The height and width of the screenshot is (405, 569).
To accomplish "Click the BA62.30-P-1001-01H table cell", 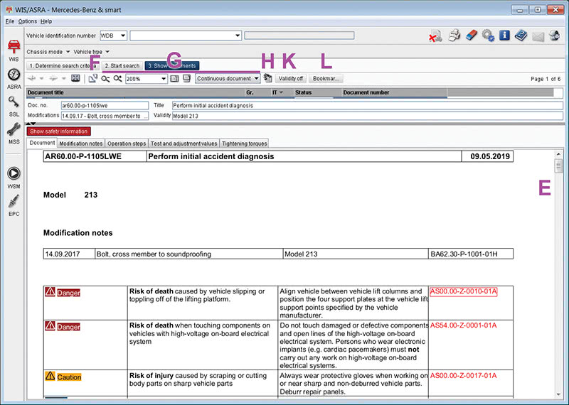I will tap(471, 254).
